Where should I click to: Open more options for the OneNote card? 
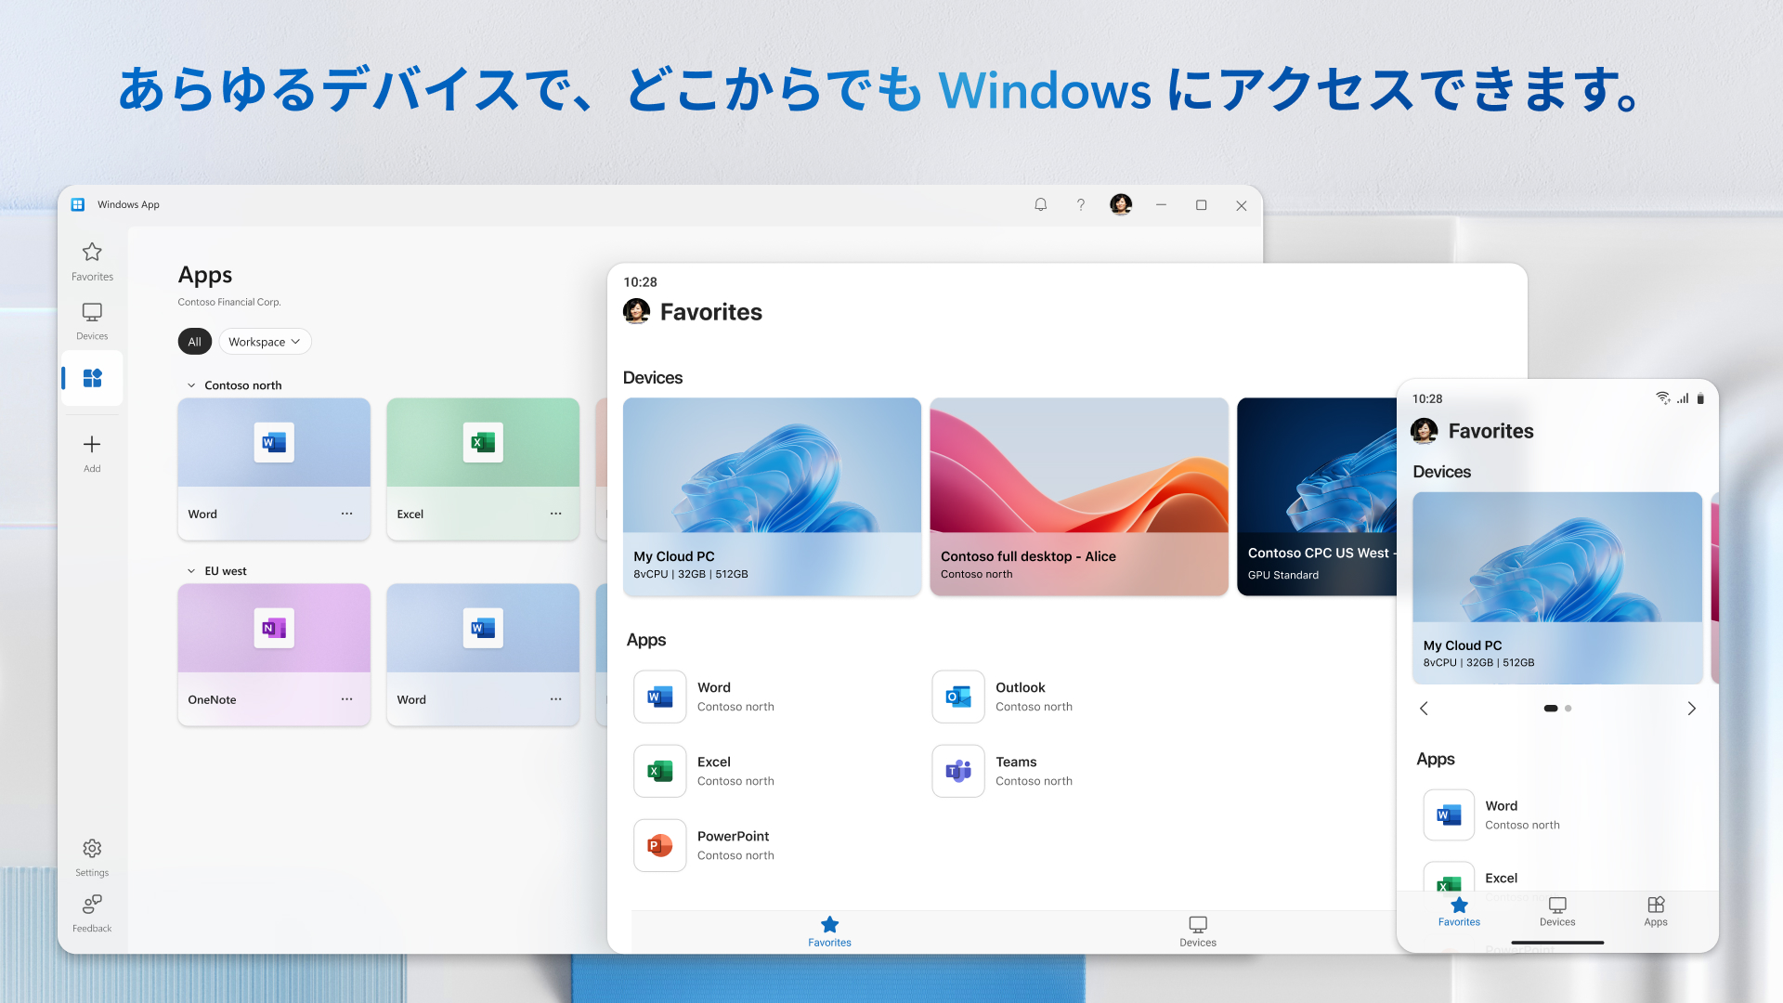346,699
